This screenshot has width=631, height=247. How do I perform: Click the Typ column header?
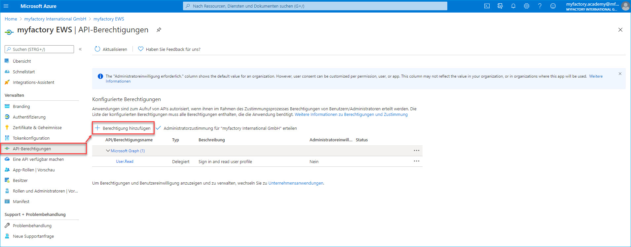pos(175,140)
